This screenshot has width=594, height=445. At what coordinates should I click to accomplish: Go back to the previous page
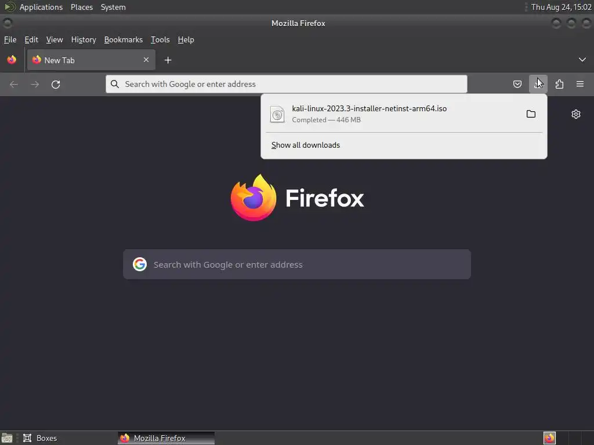click(14, 85)
